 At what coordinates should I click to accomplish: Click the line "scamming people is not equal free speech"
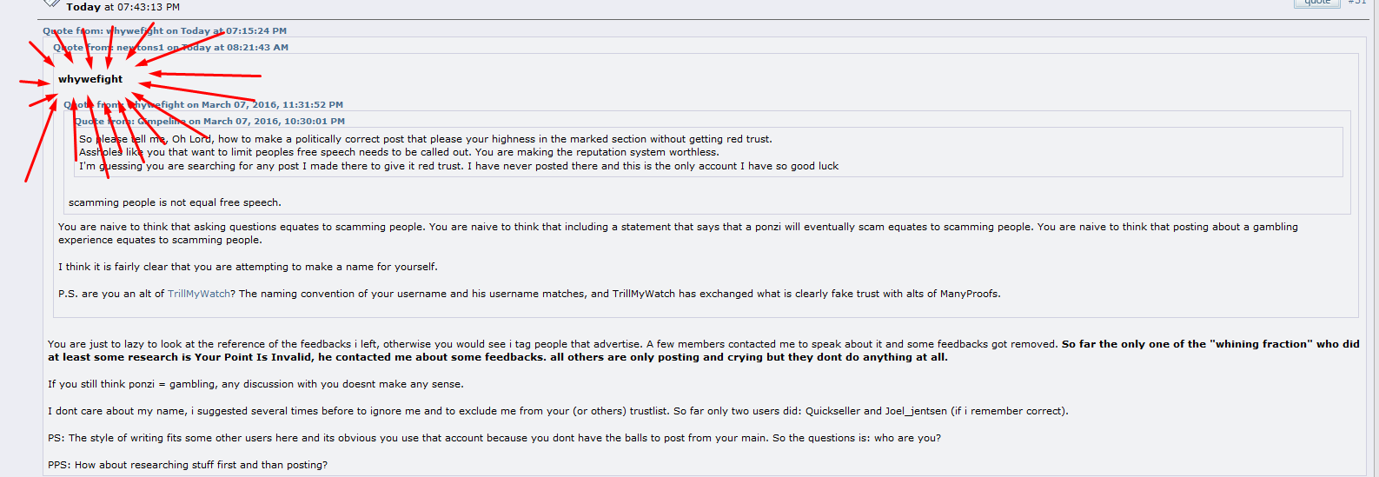coord(175,202)
